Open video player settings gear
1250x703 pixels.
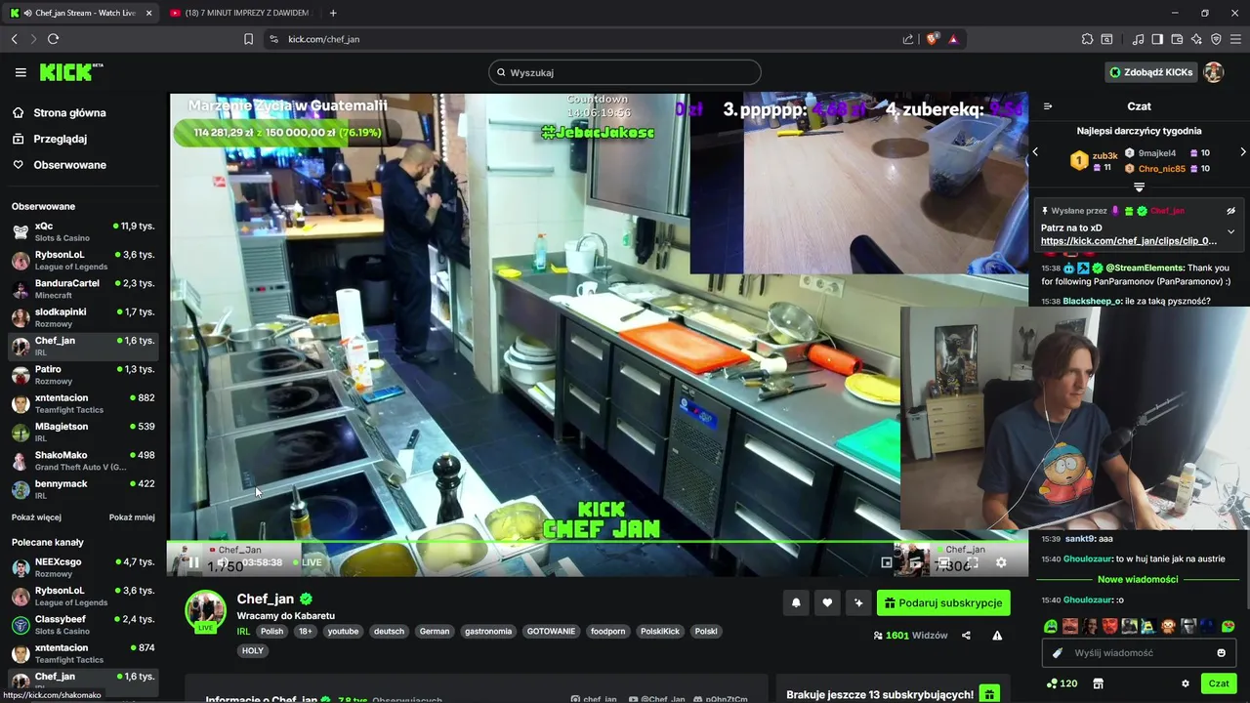1001,562
